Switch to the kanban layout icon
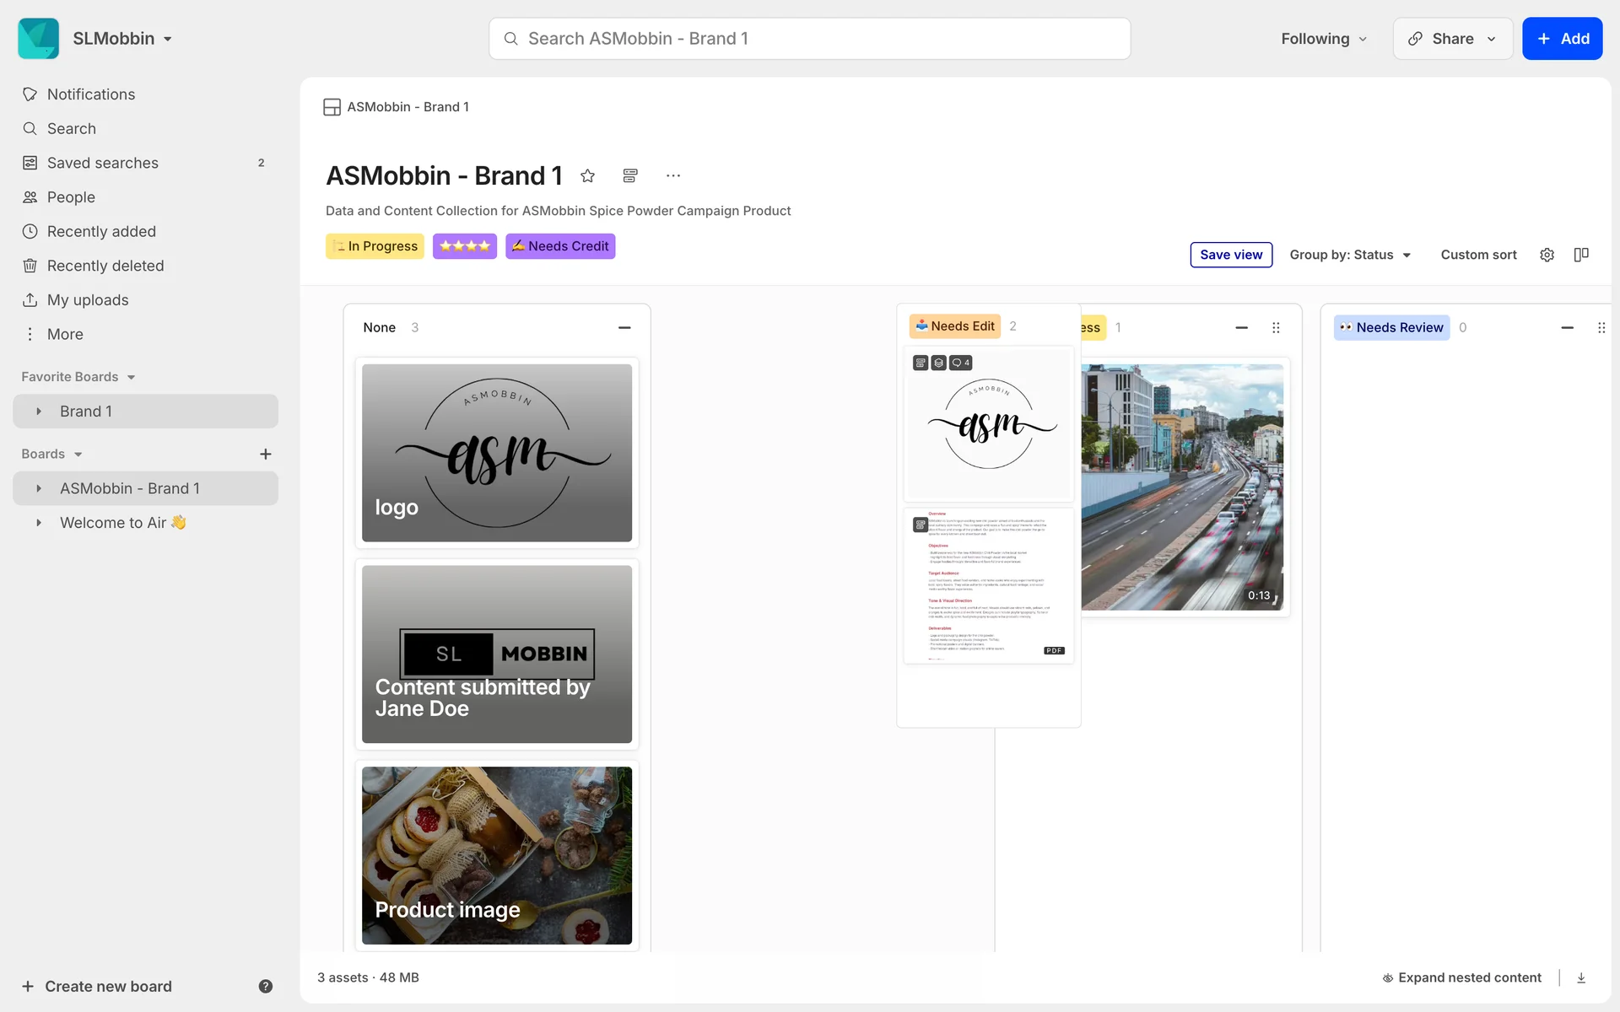This screenshot has height=1012, width=1620. point(1581,255)
